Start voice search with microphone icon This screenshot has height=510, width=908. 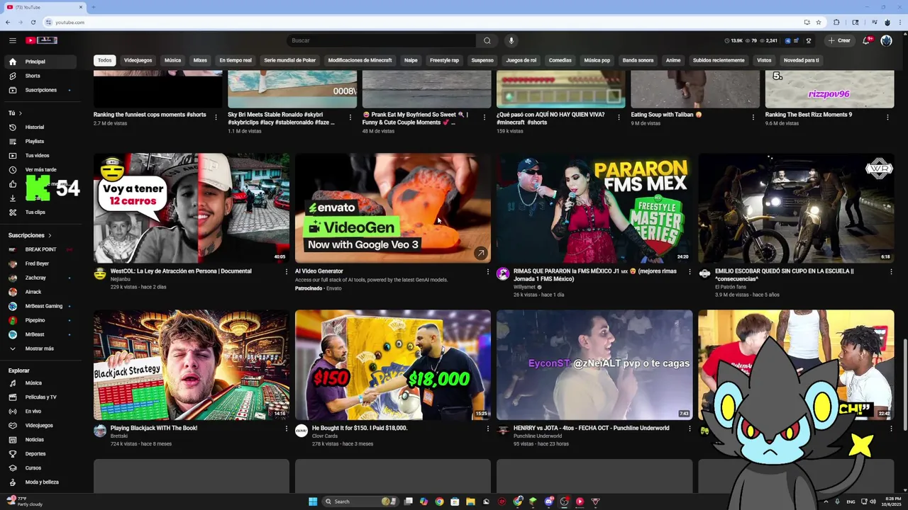(511, 40)
